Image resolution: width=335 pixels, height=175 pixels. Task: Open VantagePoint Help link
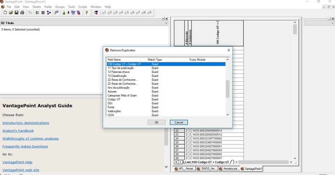[x=17, y=162]
